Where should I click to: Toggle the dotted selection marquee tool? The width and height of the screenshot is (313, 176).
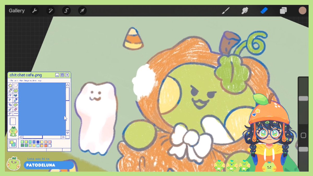click(x=16, y=85)
